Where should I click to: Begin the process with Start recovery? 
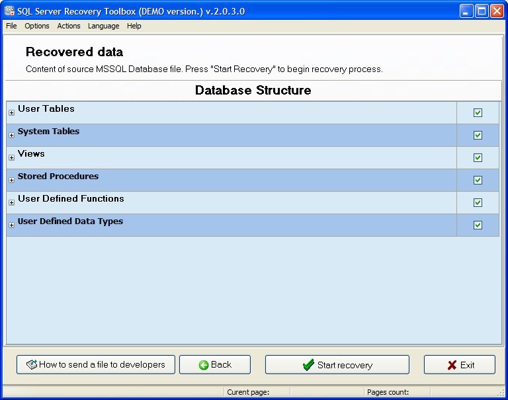337,365
